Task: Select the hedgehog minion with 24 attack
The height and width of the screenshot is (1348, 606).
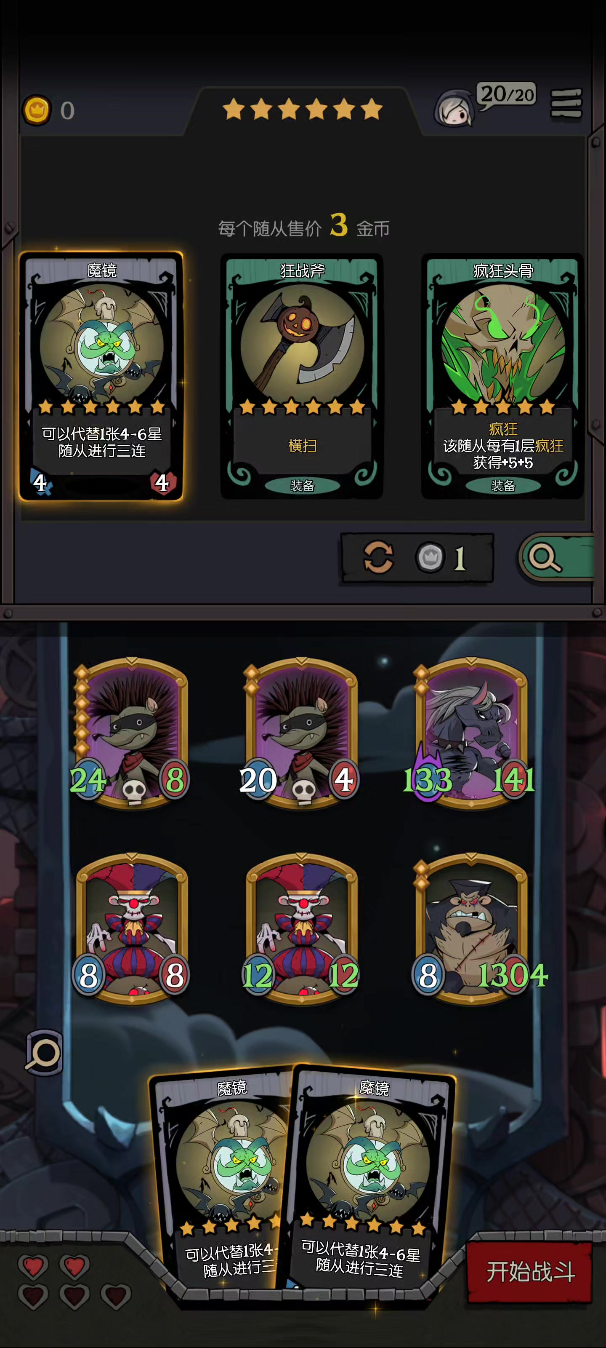Action: point(131,733)
